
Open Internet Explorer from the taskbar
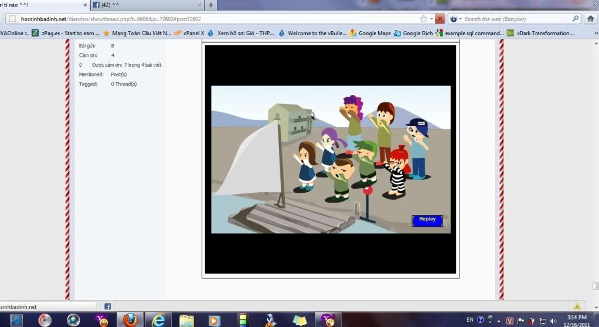click(x=158, y=320)
